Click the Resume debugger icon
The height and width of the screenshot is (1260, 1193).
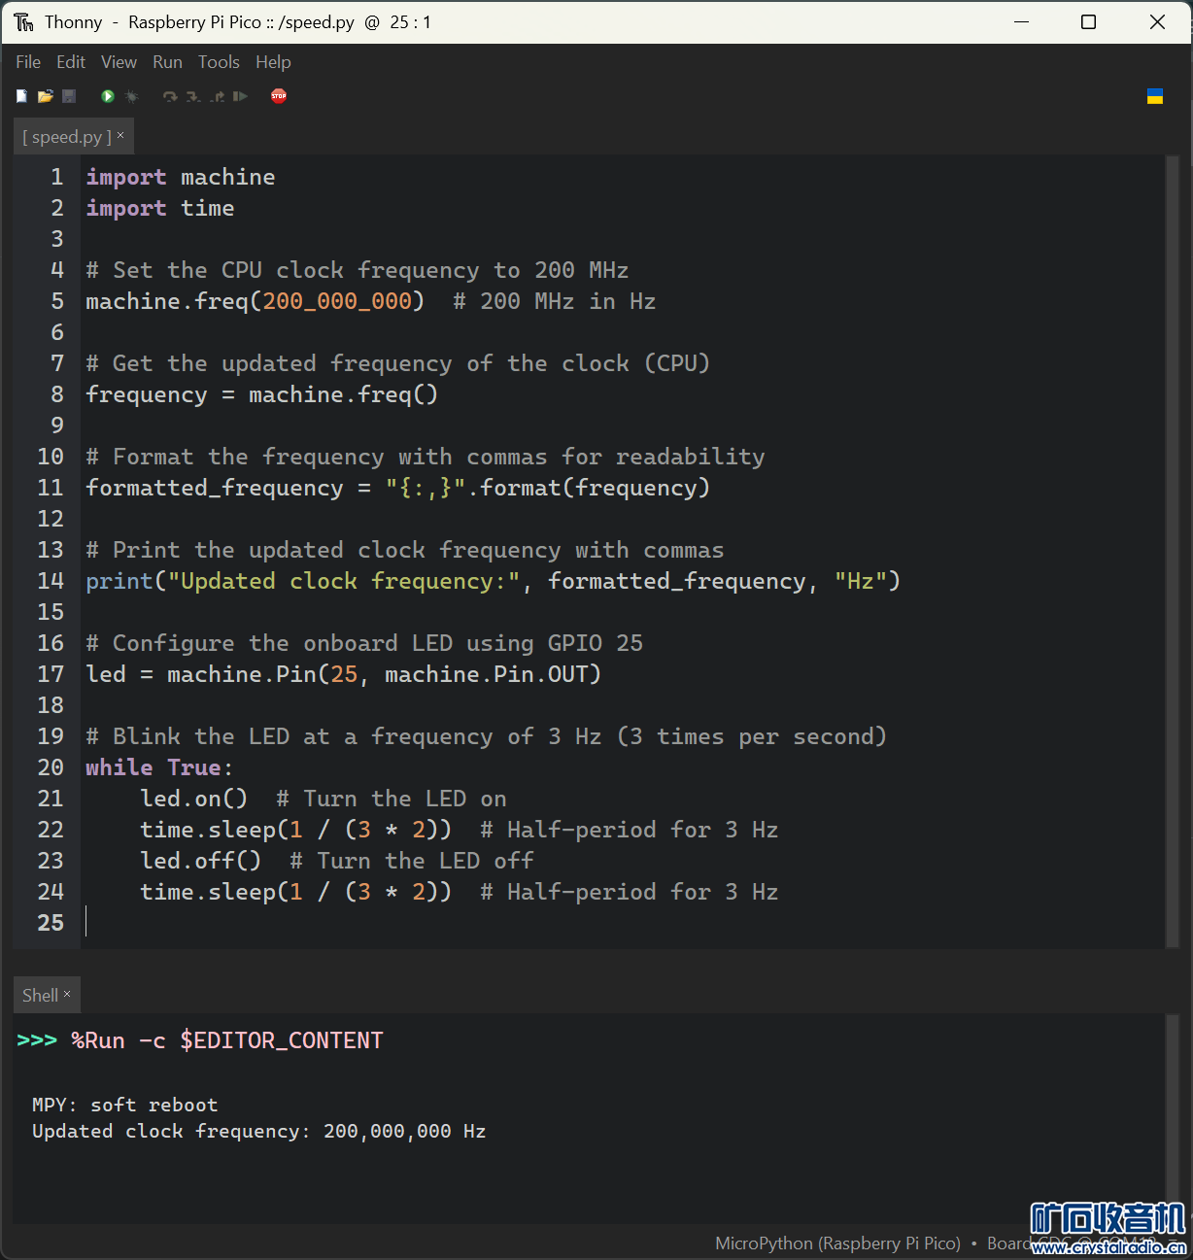pos(240,96)
